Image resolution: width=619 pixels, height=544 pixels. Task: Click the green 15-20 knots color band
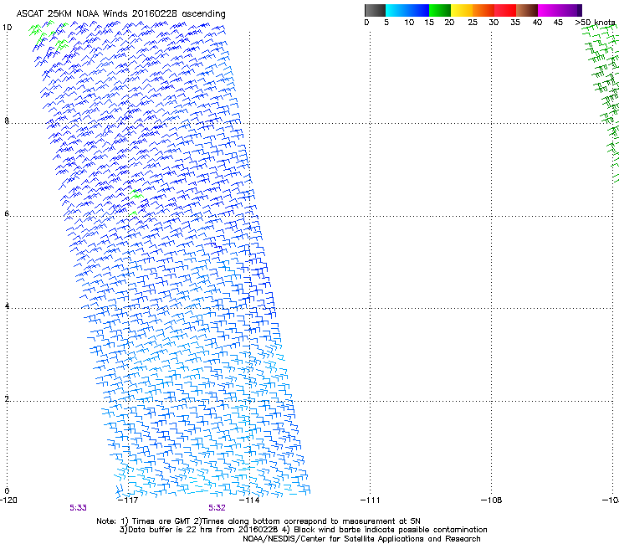440,10
